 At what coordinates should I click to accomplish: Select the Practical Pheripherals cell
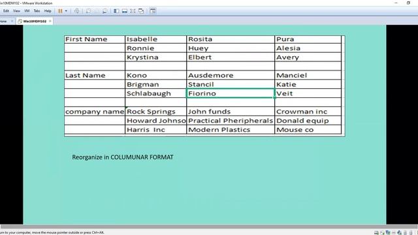[231, 121]
